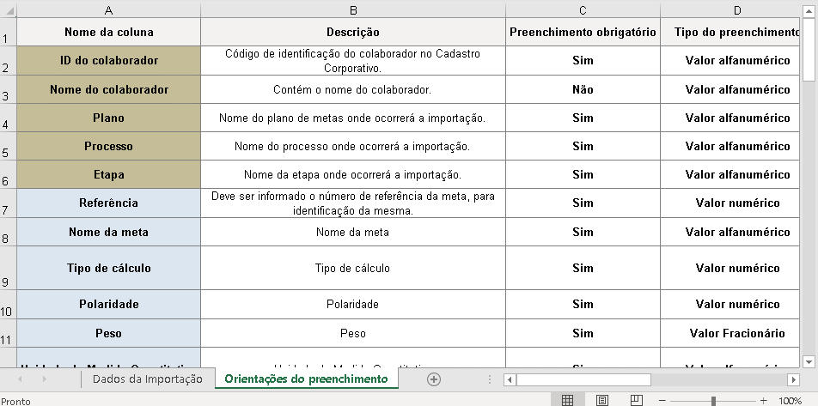Image resolution: width=818 pixels, height=406 pixels.
Task: Select row 11 header
Action: point(8,333)
